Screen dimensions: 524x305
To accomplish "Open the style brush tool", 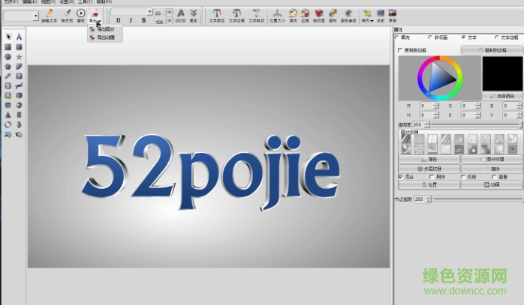I will click(67, 13).
